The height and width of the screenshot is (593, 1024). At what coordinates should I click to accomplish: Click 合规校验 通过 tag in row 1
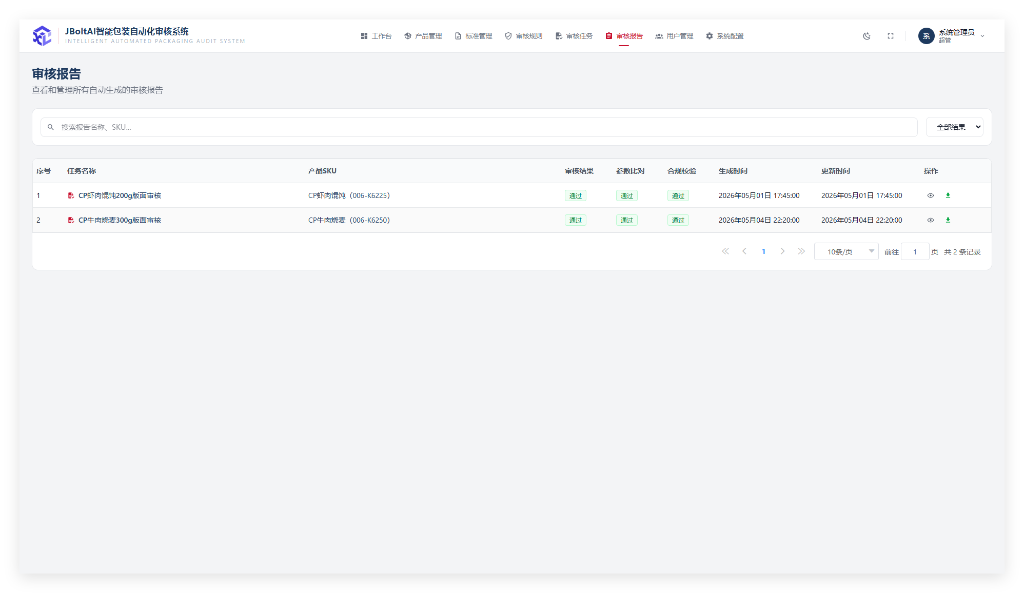[x=678, y=195]
